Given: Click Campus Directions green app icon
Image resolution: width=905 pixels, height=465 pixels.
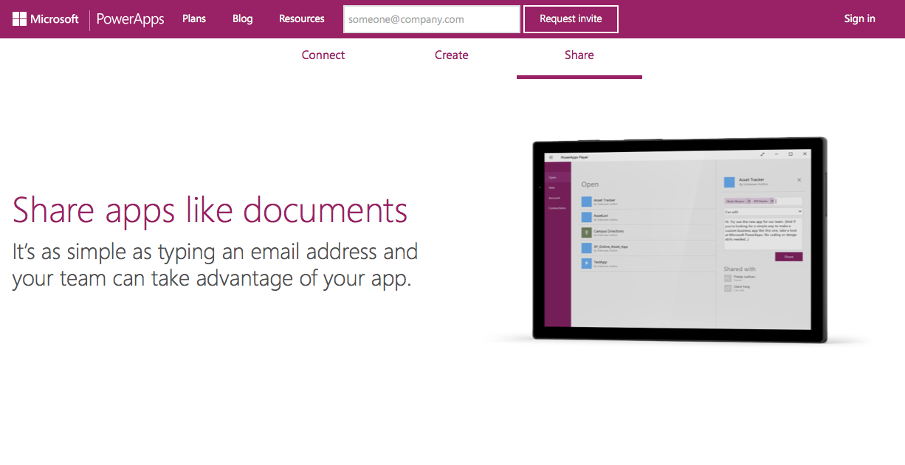Looking at the screenshot, I should coord(587,232).
